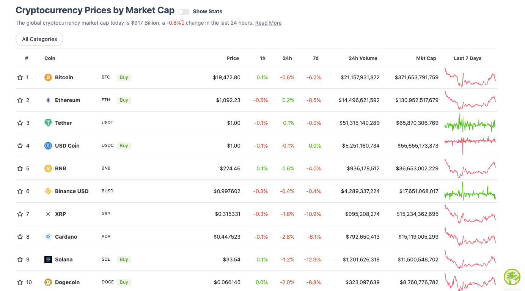Open Binance USD's 7-day sparkline chart

470,191
